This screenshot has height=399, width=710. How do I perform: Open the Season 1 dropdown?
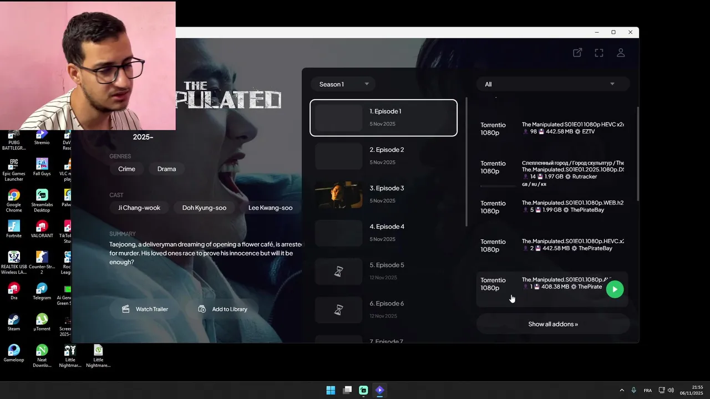pos(343,84)
